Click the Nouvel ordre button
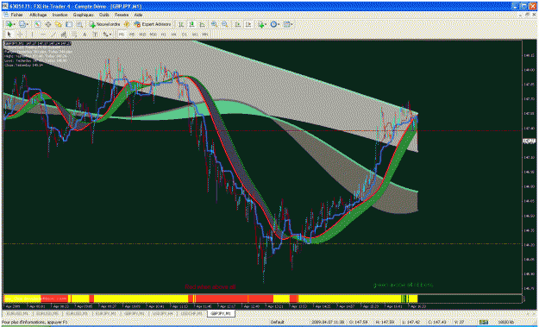Viewport: 539px width, 327px height. [x=104, y=24]
